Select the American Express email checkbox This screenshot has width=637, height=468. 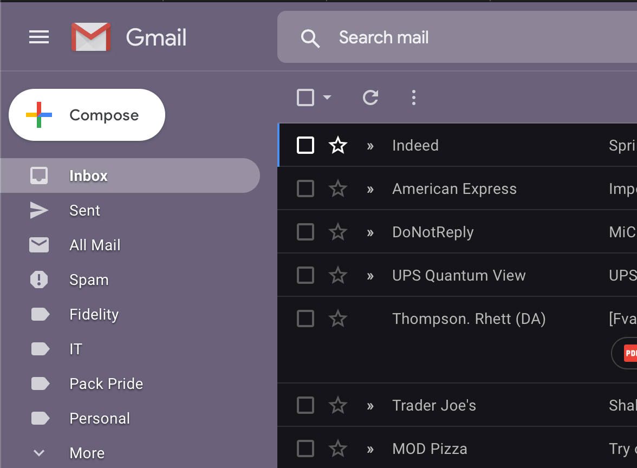tap(305, 188)
